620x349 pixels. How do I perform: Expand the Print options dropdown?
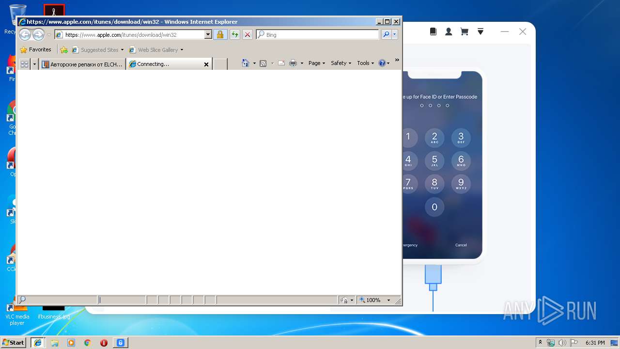[x=302, y=63]
